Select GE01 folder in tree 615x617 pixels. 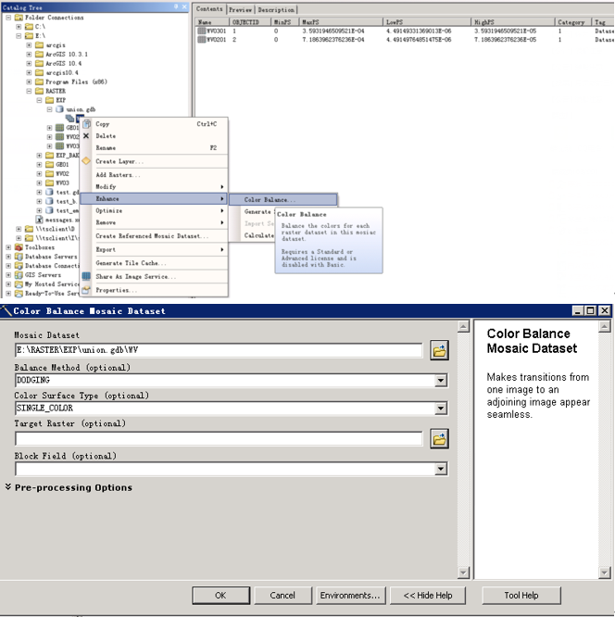57,165
